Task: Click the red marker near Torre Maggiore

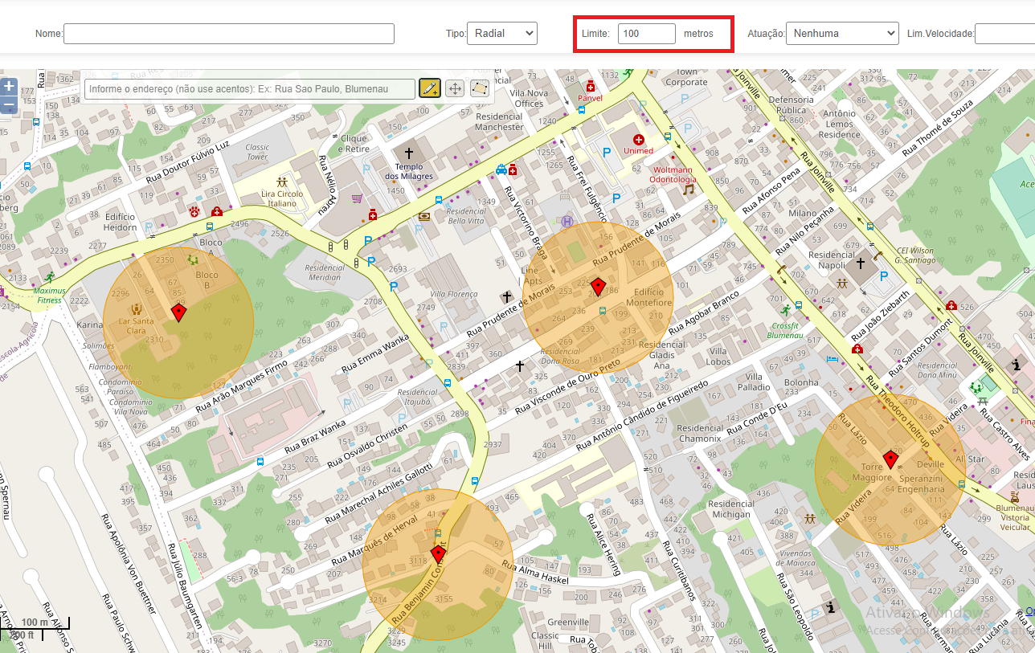Action: point(890,459)
